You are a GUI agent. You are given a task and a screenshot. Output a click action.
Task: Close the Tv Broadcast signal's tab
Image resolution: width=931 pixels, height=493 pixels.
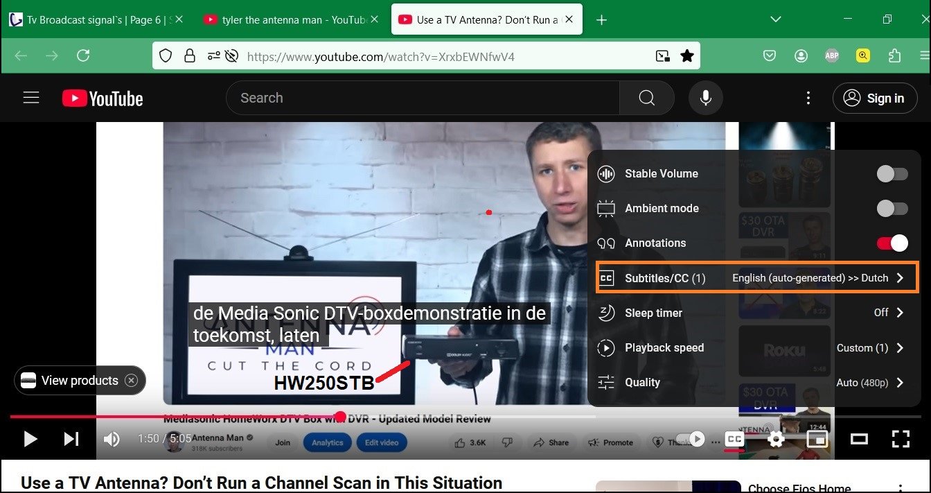(x=179, y=19)
